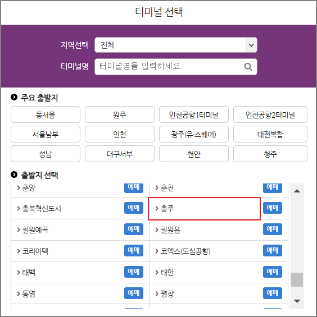Choose 인천공항1터미널 departure button

(194, 114)
